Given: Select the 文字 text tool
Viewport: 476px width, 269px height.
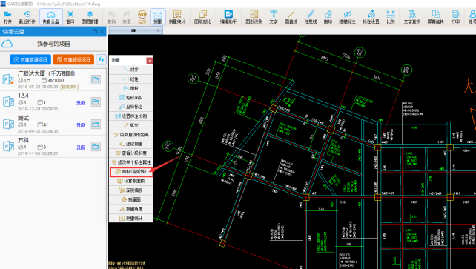Looking at the screenshot, I should [x=273, y=17].
